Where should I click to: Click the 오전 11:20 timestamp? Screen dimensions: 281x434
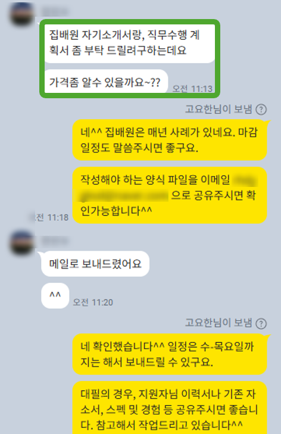coord(93,302)
